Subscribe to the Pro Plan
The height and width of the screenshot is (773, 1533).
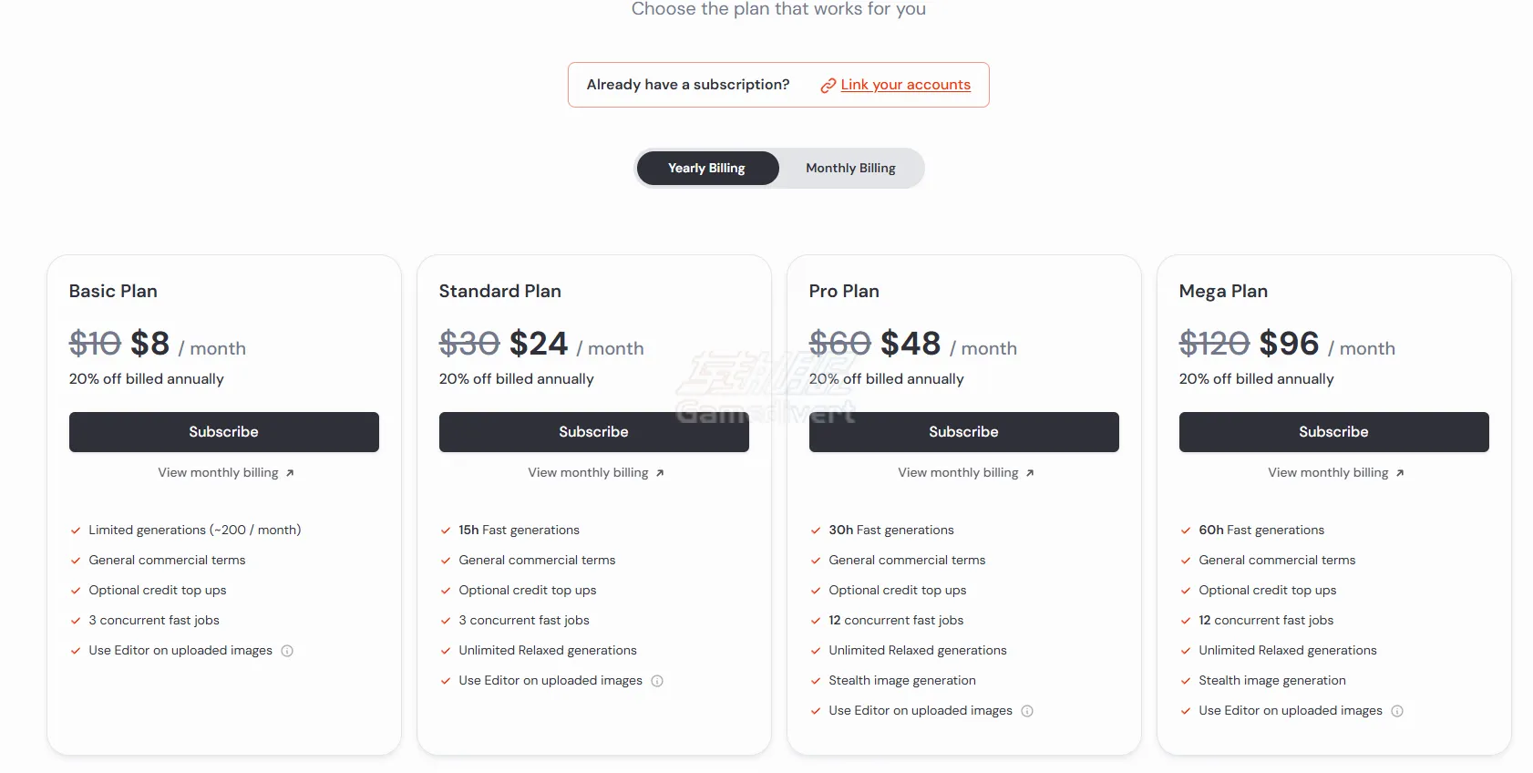coord(963,432)
